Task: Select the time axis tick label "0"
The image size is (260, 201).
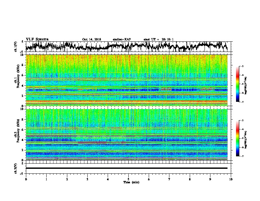Action: [26, 179]
